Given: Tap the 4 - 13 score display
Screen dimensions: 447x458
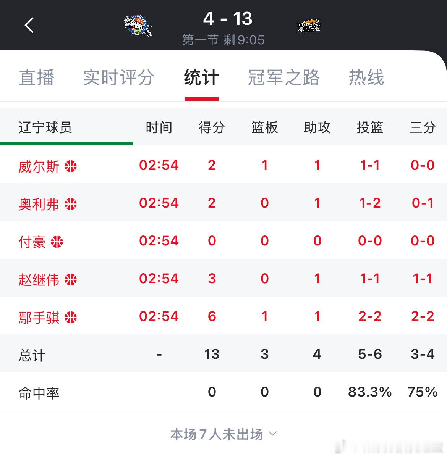Looking at the screenshot, I should pos(228,18).
